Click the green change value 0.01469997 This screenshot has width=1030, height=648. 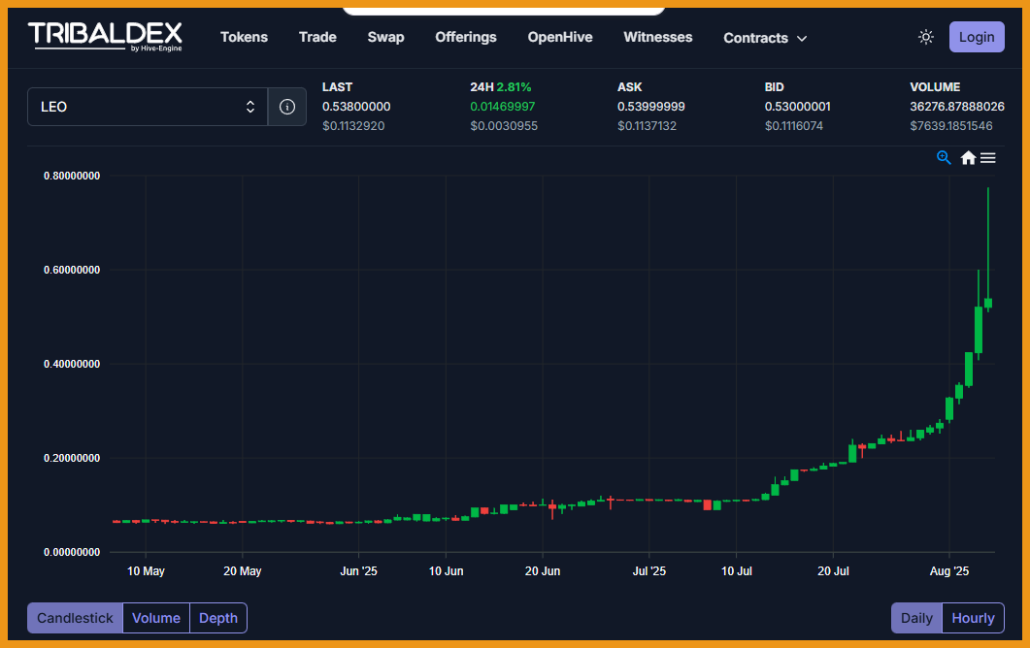(x=503, y=107)
